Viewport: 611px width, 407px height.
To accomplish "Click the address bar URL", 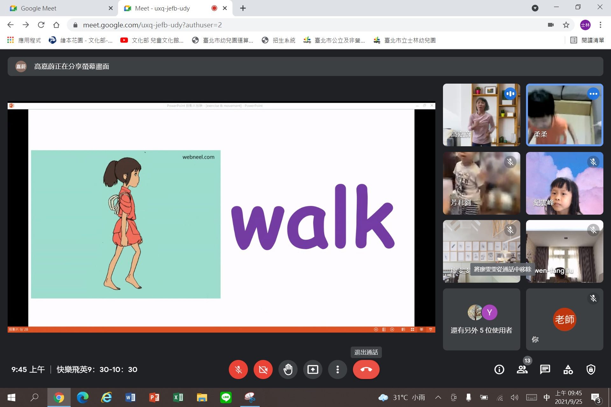I will click(x=152, y=25).
